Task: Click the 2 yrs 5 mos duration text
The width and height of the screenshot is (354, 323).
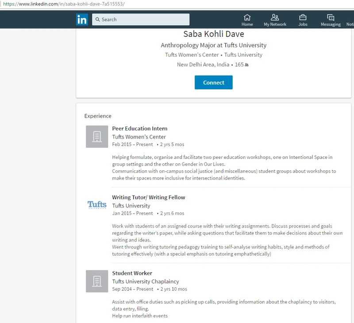Action: coord(172,144)
